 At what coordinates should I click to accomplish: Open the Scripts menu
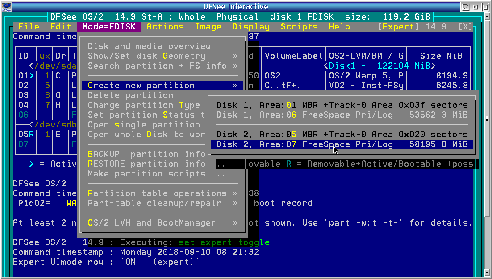click(x=299, y=27)
